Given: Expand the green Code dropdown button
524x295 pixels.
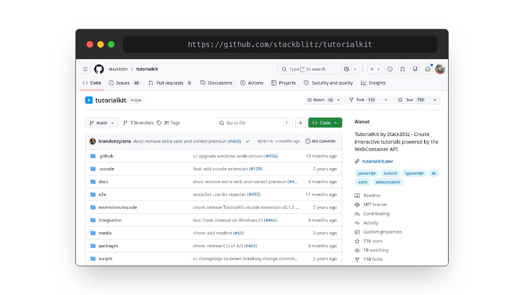Looking at the screenshot, I should click(325, 123).
